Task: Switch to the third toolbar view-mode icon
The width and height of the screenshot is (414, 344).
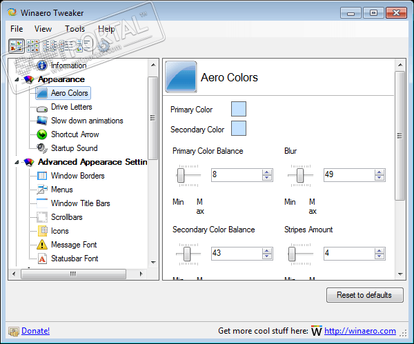Action: (x=50, y=46)
